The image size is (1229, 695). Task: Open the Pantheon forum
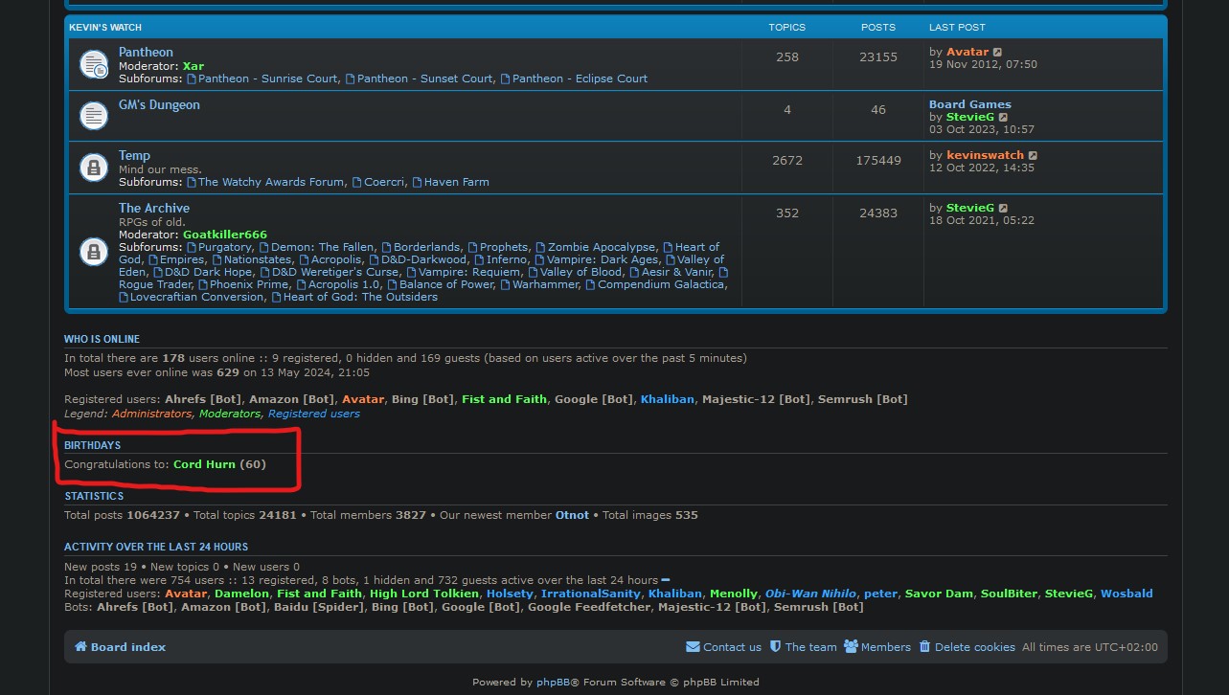[x=146, y=52]
